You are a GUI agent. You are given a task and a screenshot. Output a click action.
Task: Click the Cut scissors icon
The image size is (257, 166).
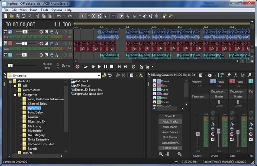tap(37, 16)
